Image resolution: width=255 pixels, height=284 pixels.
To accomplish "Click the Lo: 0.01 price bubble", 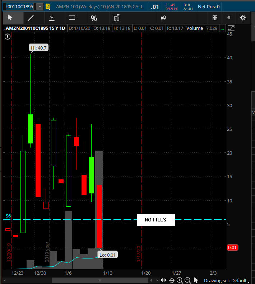I will click(x=107, y=255).
